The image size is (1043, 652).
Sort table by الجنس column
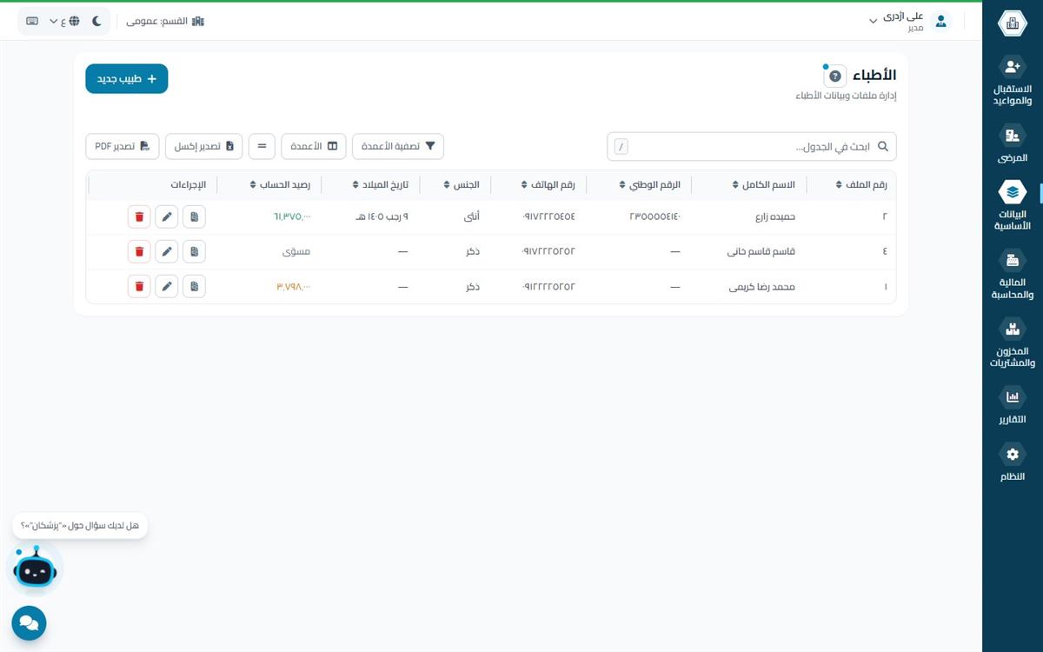point(462,184)
